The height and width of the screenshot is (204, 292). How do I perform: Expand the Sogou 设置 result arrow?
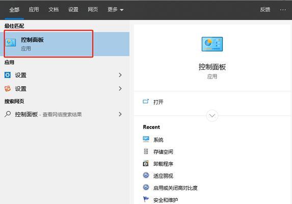coord(120,89)
